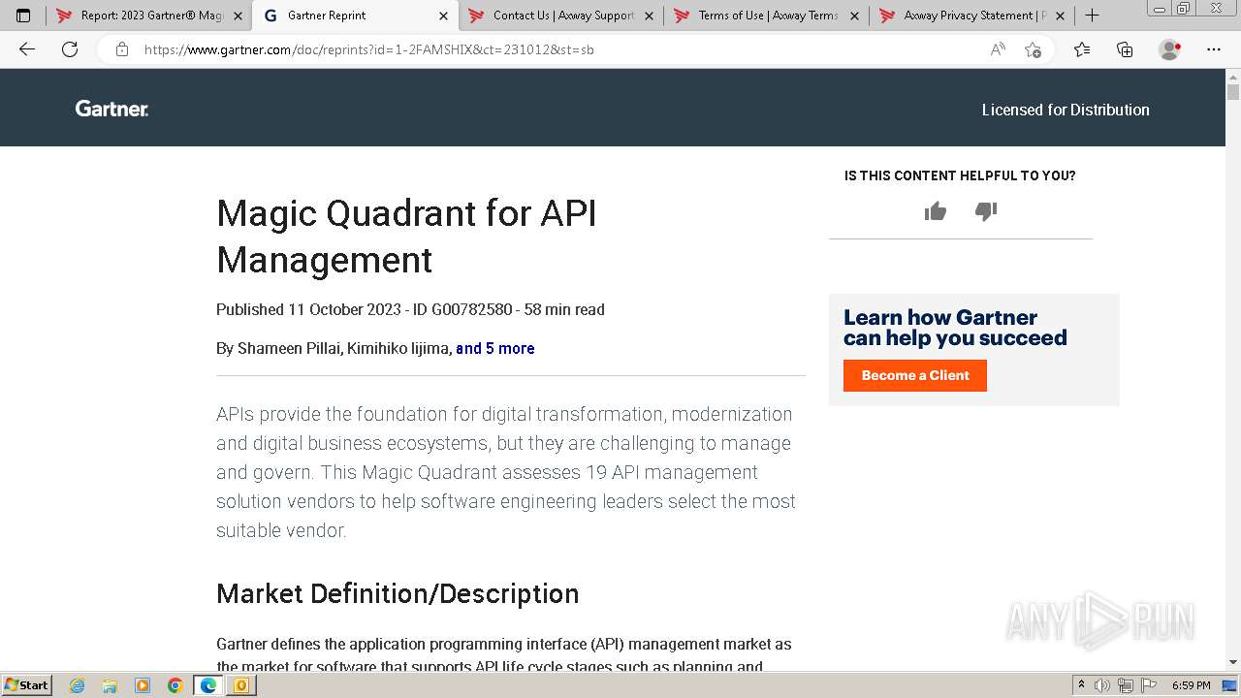1241x698 pixels.
Task: Launch Google Chrome from taskbar
Action: 175,685
